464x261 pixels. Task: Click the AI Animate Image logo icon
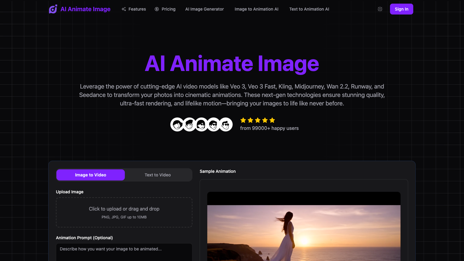(53, 9)
